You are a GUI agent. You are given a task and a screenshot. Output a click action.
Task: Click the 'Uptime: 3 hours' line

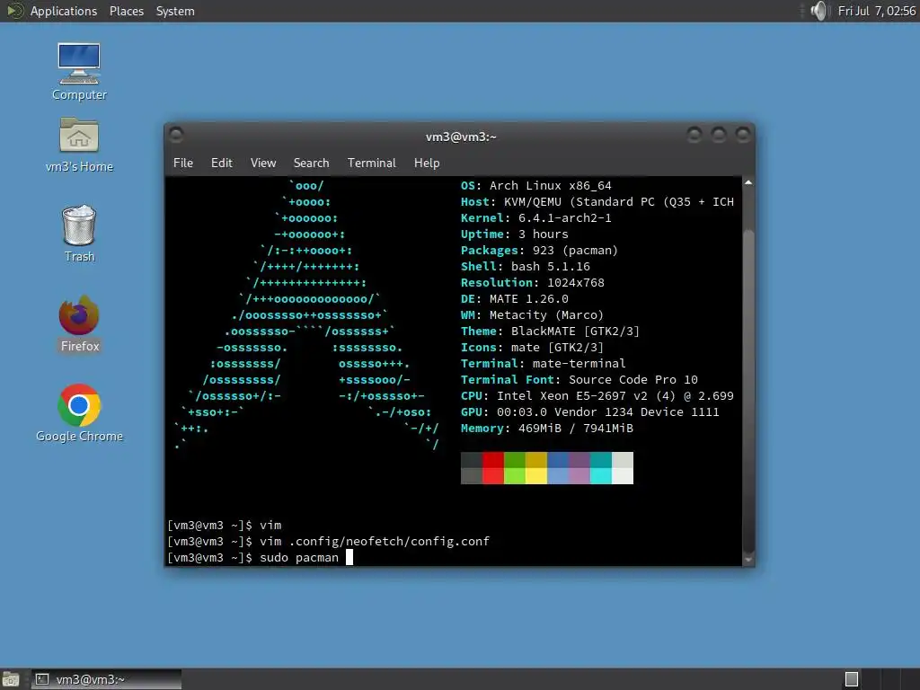pyautogui.click(x=515, y=234)
